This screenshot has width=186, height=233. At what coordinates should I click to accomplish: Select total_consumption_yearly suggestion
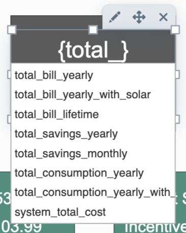[93, 173]
